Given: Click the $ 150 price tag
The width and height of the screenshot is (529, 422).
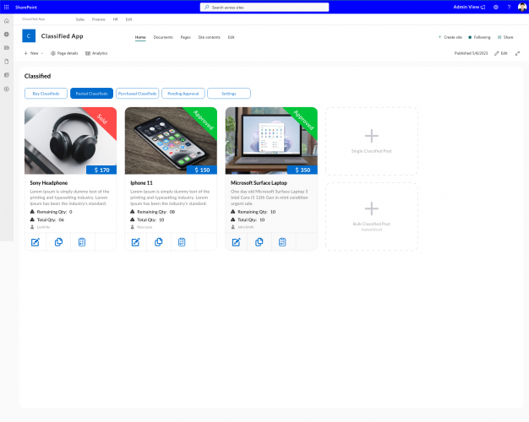Looking at the screenshot, I should [x=202, y=170].
